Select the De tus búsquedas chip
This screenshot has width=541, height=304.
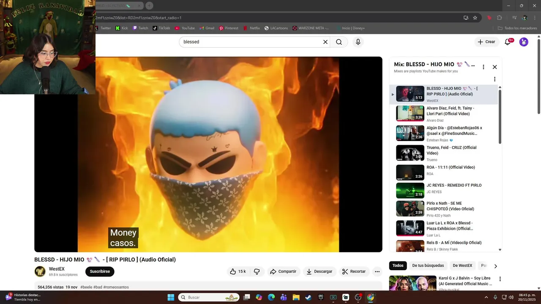coord(428,266)
